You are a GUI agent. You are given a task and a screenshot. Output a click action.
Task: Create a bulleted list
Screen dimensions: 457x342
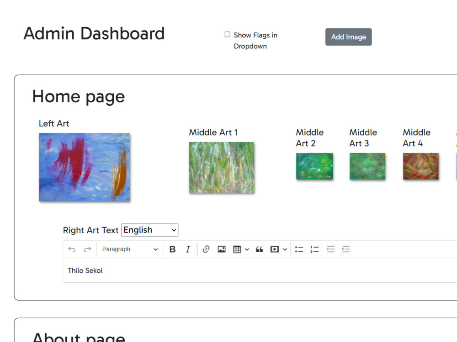[x=299, y=249]
